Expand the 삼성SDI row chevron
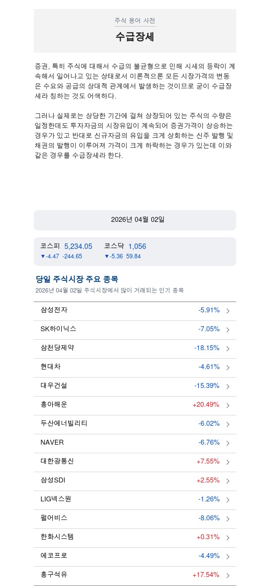270x586 pixels. 228,481
